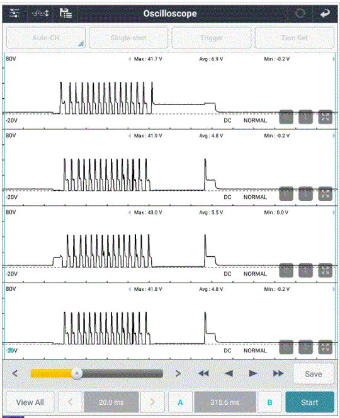Tap leftmost gray icon on Max 41.8 V channel
340x418 pixels.
click(286, 347)
